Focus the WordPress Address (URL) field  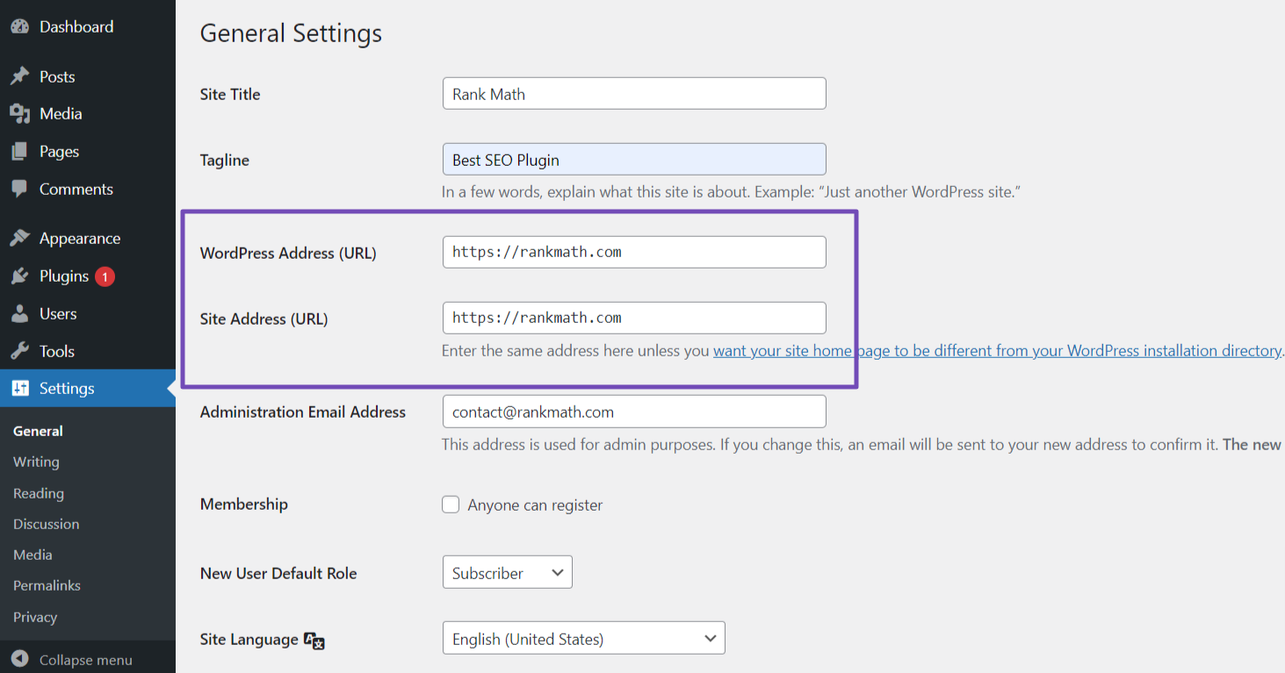click(x=634, y=252)
